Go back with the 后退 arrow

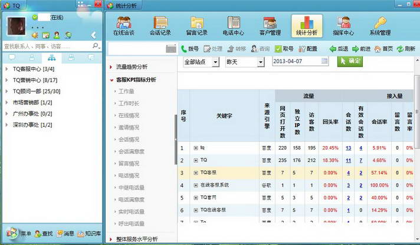[x=339, y=49]
